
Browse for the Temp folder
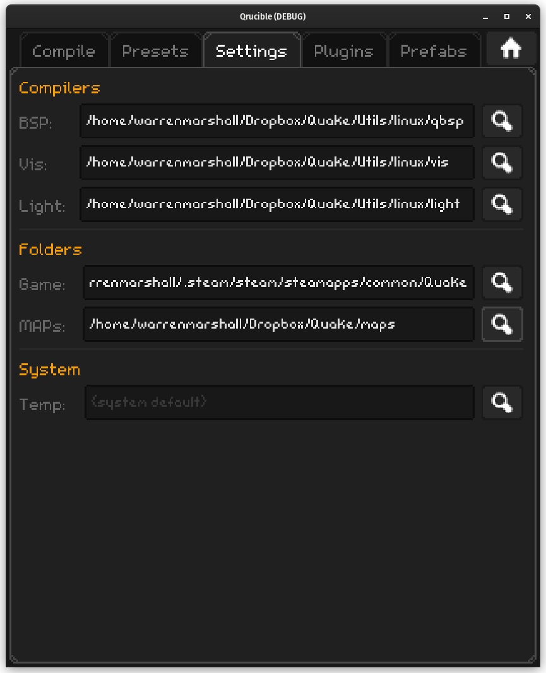pos(502,402)
